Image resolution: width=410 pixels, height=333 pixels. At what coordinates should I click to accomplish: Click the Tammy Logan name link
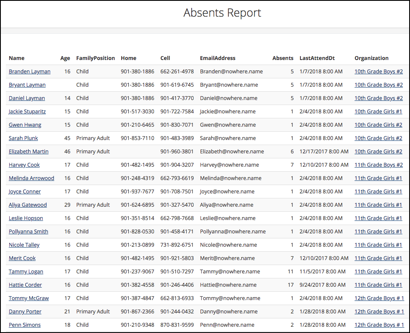[25, 271]
